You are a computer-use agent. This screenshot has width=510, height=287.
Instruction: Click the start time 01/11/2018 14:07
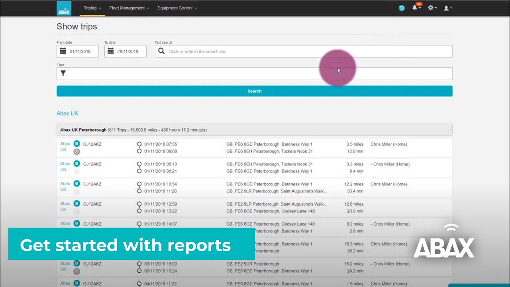tap(161, 224)
